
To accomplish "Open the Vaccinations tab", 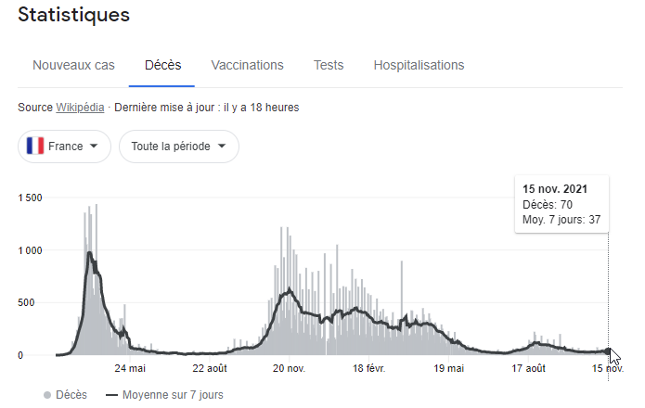I will pyautogui.click(x=247, y=65).
